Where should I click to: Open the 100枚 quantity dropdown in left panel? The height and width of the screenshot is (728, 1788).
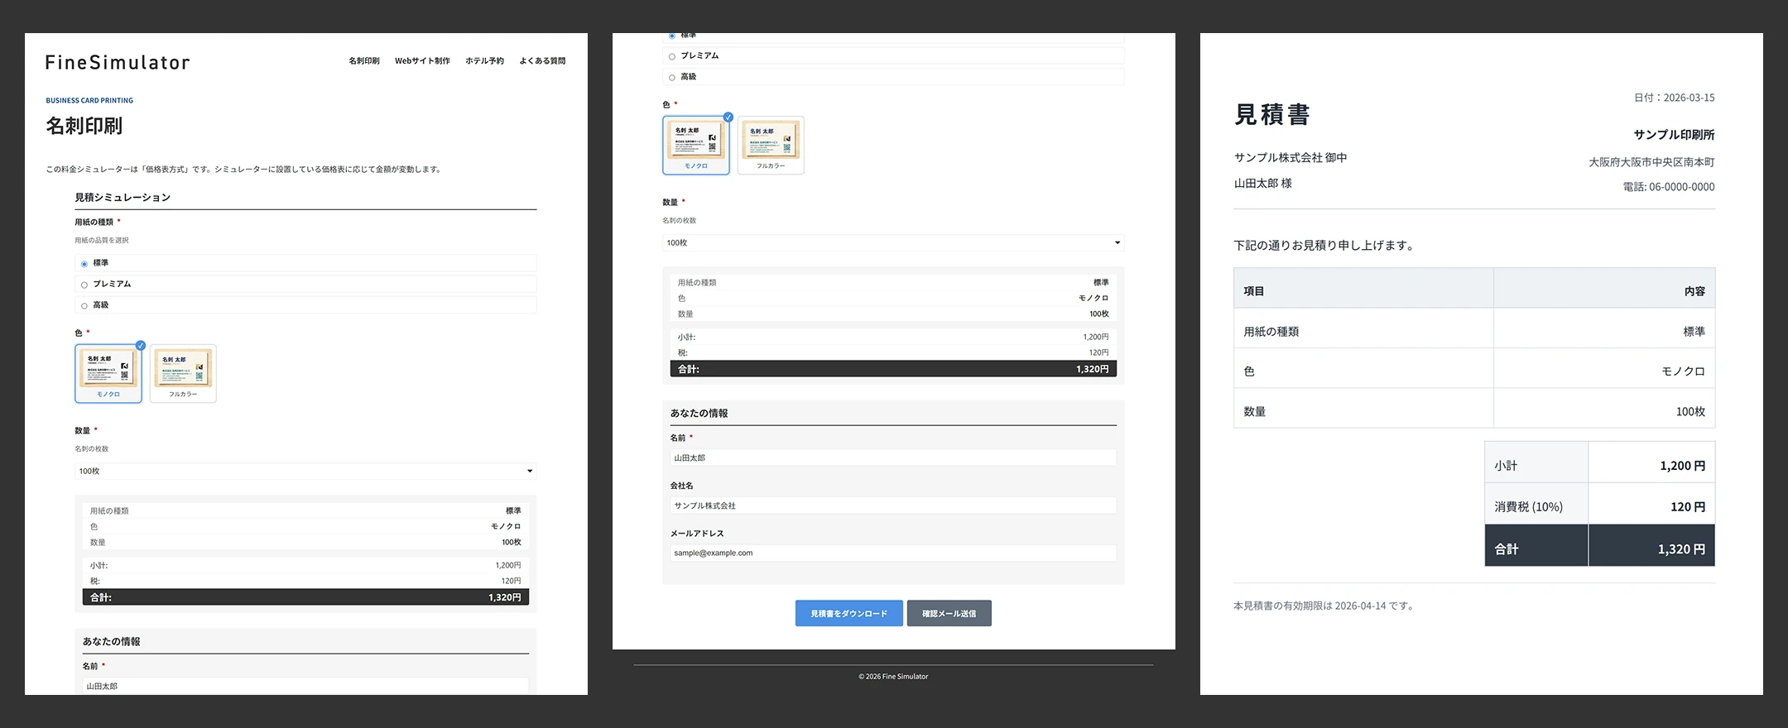(305, 471)
